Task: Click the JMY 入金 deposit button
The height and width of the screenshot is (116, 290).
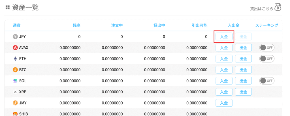Action: tap(224, 103)
